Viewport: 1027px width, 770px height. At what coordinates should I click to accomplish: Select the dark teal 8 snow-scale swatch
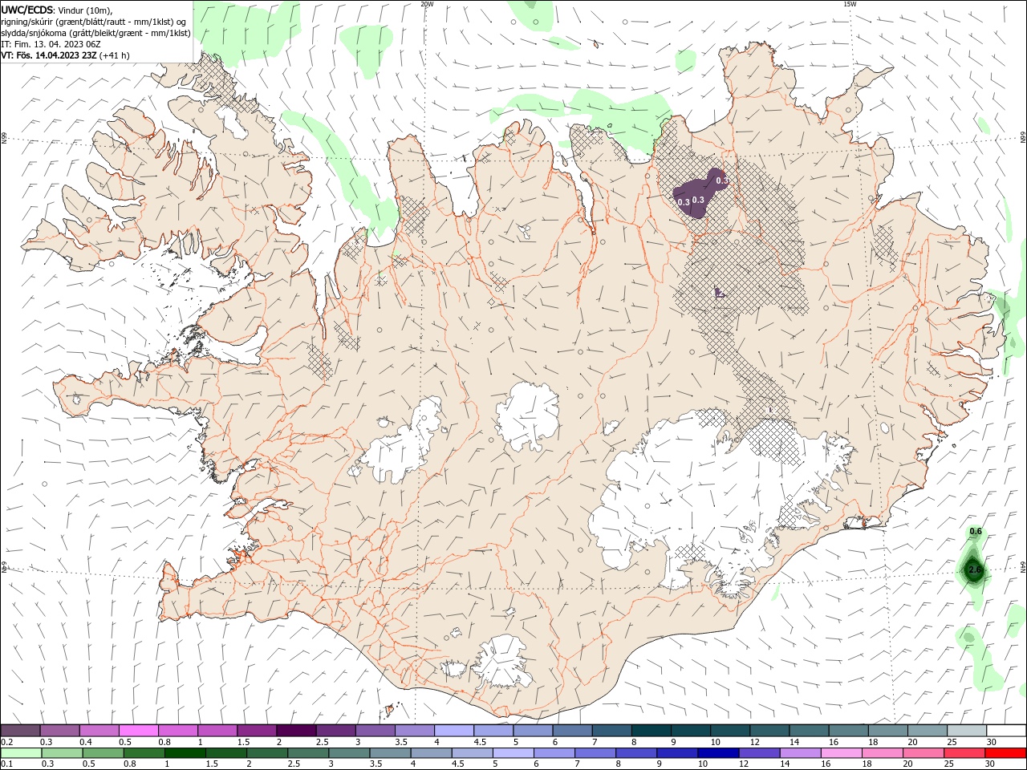(x=651, y=730)
